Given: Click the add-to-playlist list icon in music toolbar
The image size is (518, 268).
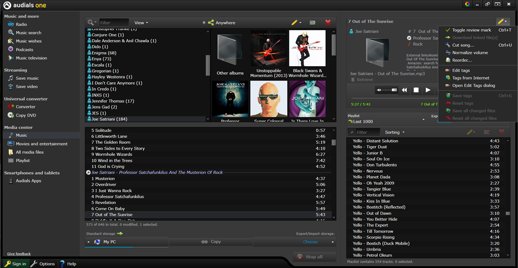Looking at the screenshot, I should click(312, 22).
